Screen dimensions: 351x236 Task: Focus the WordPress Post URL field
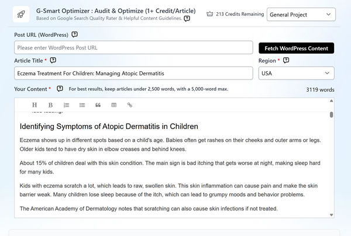point(133,47)
